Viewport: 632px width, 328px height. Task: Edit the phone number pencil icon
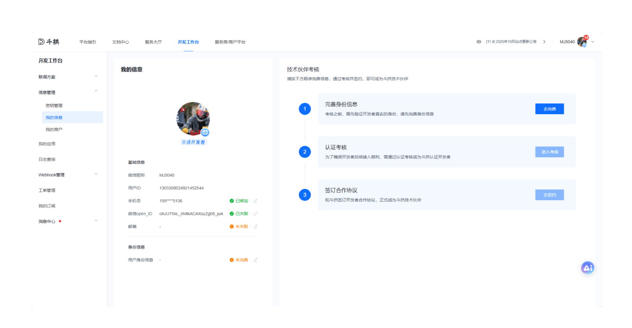click(255, 201)
